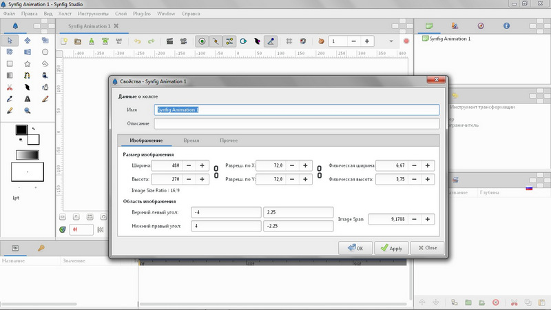The image size is (551, 310).
Task: Select the Rotate tool
Action: 10,52
